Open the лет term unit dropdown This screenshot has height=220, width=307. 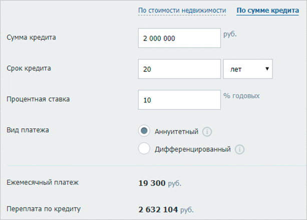tap(247, 69)
